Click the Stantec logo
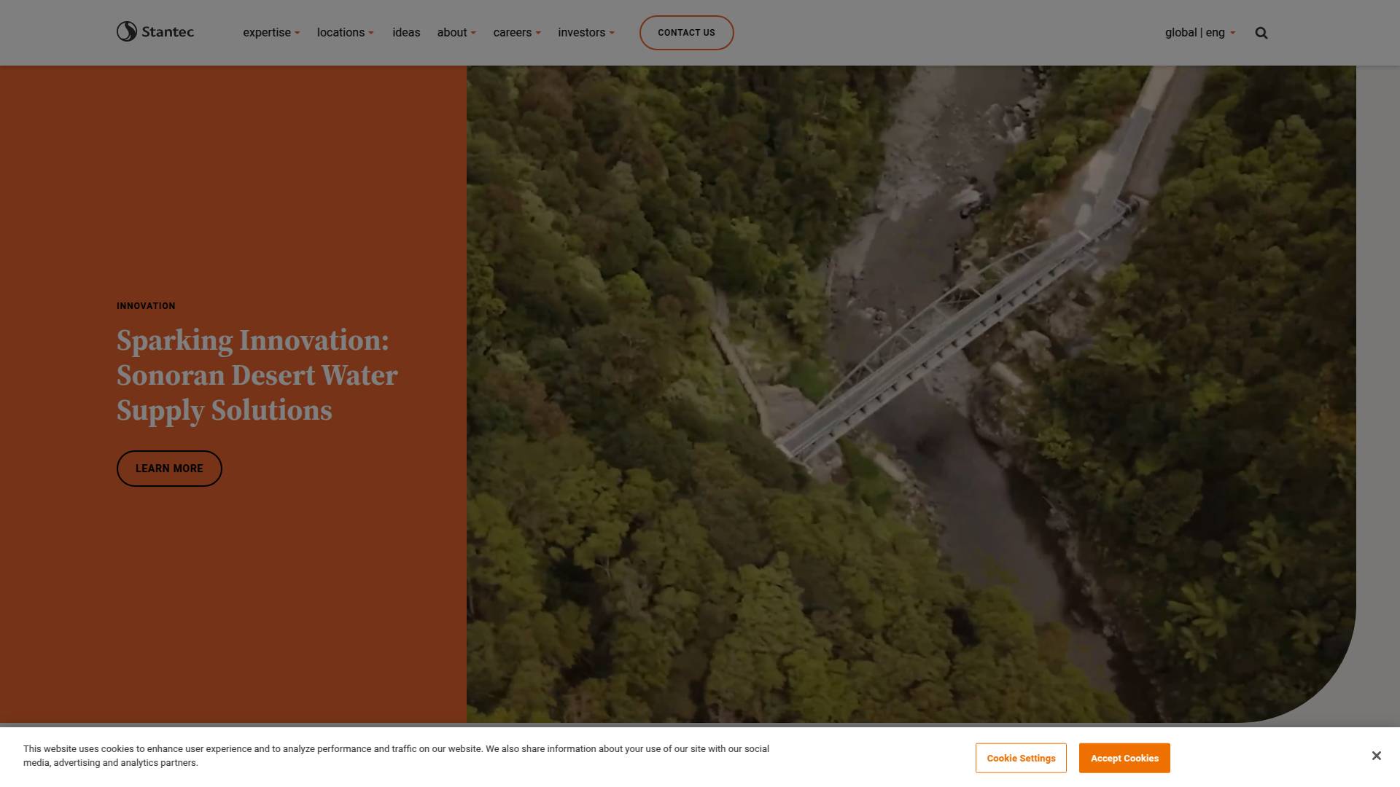The image size is (1400, 787). tap(155, 31)
